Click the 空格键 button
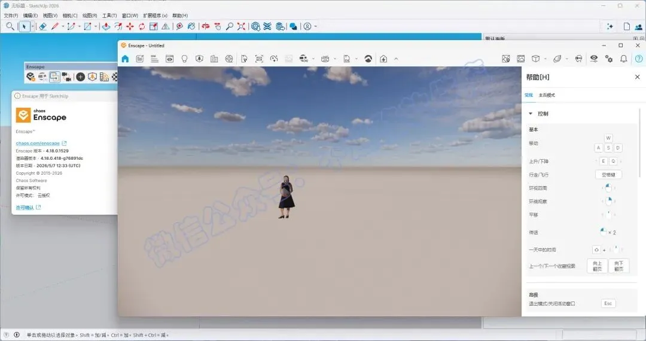646x341 pixels. (x=608, y=175)
